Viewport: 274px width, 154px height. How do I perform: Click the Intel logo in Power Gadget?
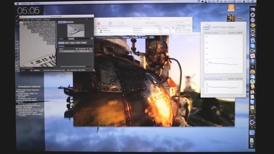[207, 27]
